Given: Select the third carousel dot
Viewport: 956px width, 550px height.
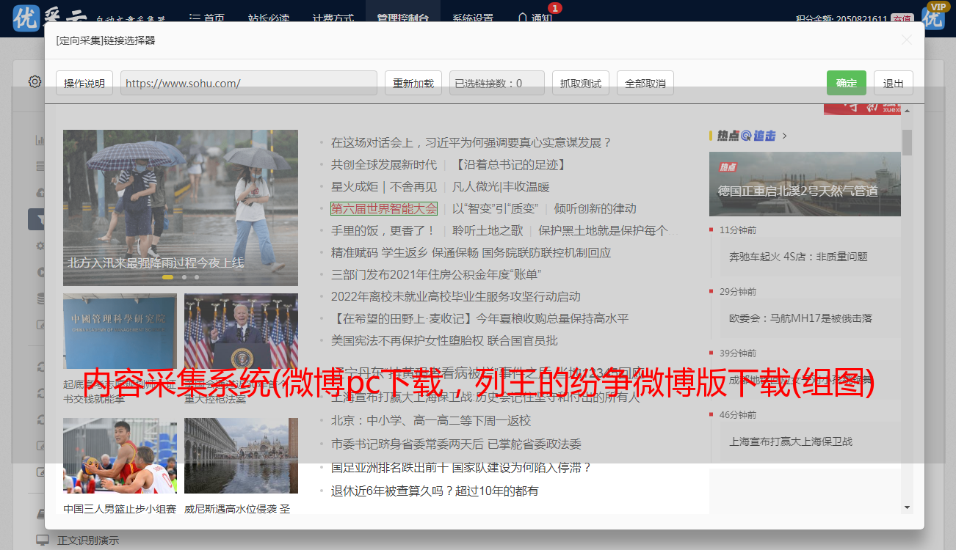Looking at the screenshot, I should tap(197, 277).
